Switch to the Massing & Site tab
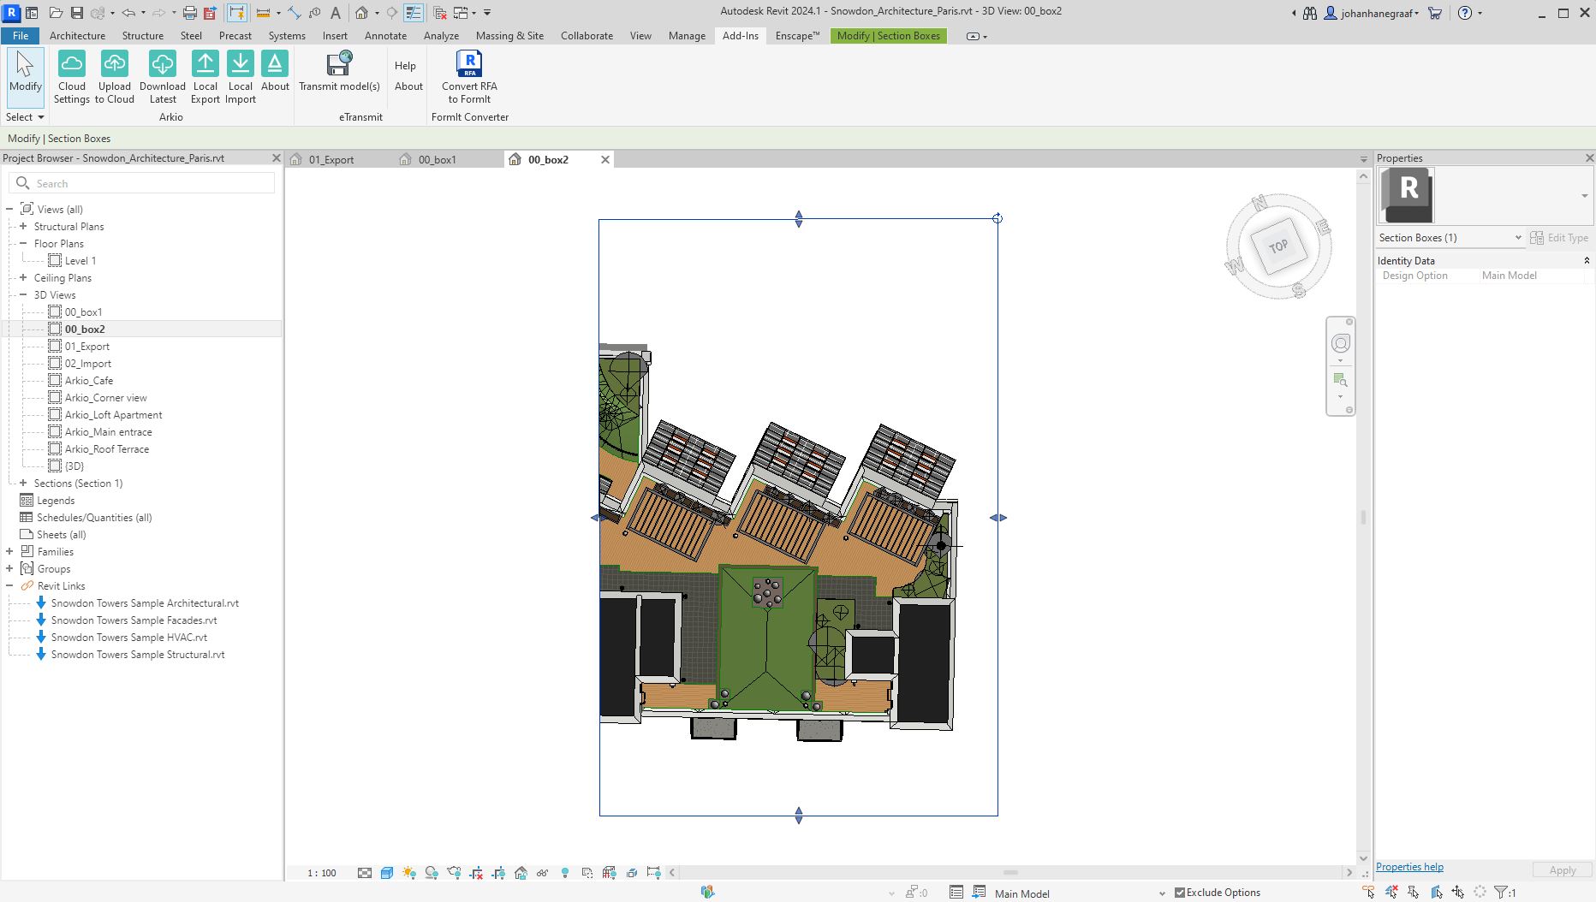This screenshot has height=902, width=1596. (509, 36)
